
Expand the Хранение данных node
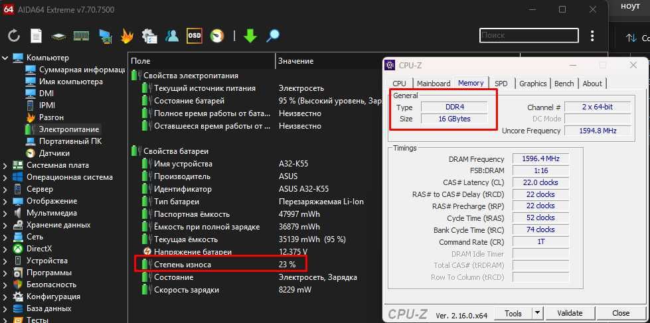tap(5, 226)
